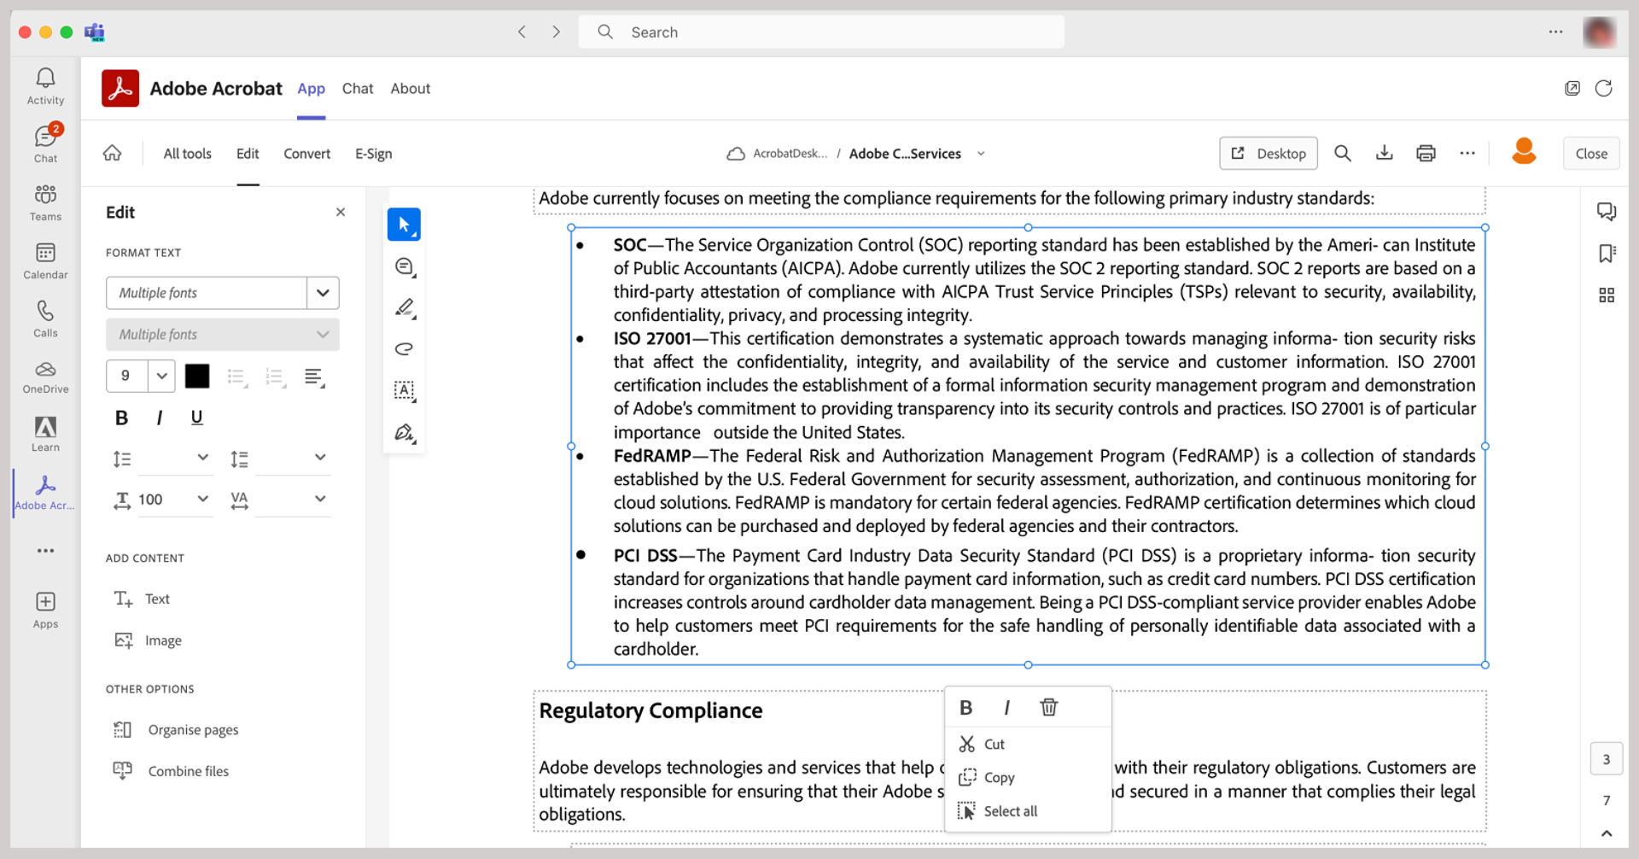Expand the document name chevron
This screenshot has height=859, width=1639.
981,154
